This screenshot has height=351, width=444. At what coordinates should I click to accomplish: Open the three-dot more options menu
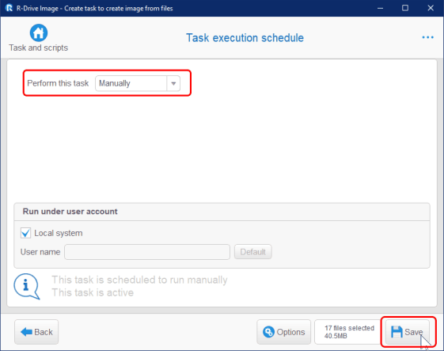coord(427,37)
